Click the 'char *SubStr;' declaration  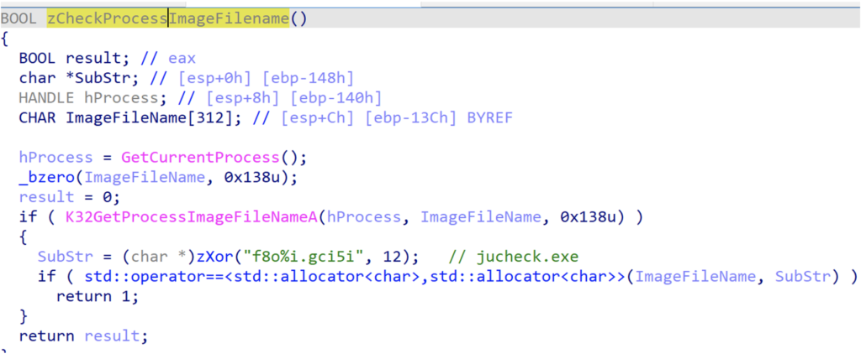tap(80, 78)
